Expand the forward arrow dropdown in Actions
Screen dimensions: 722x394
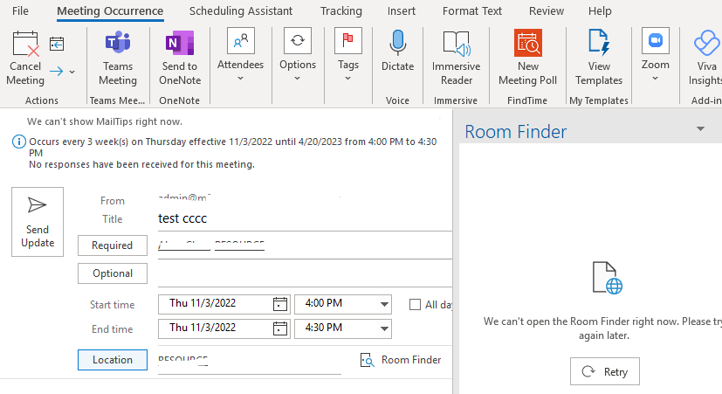(x=72, y=72)
